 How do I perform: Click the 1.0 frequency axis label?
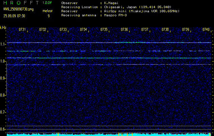coord(3,62)
